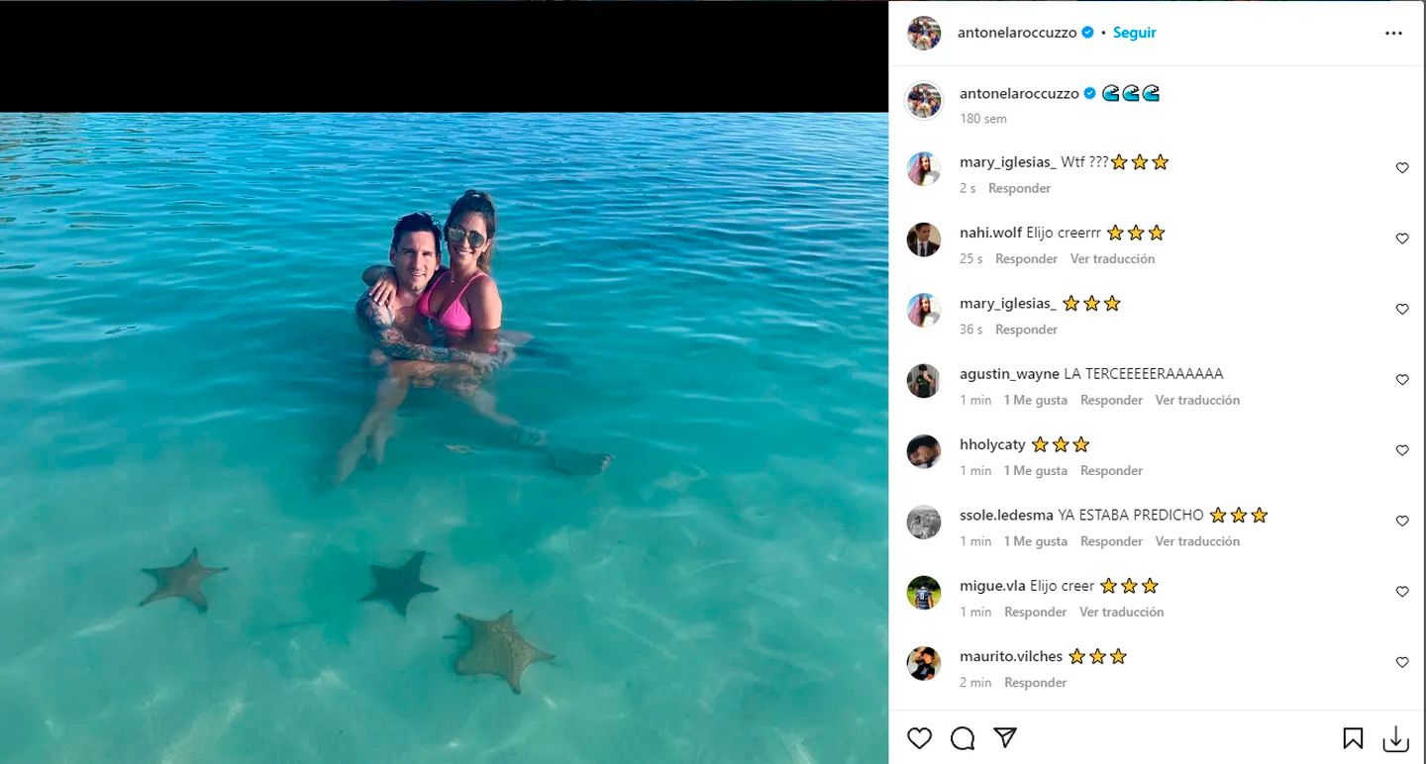Open nahi.wolf's profile picture
Image resolution: width=1426 pixels, height=764 pixels.
pyautogui.click(x=924, y=239)
